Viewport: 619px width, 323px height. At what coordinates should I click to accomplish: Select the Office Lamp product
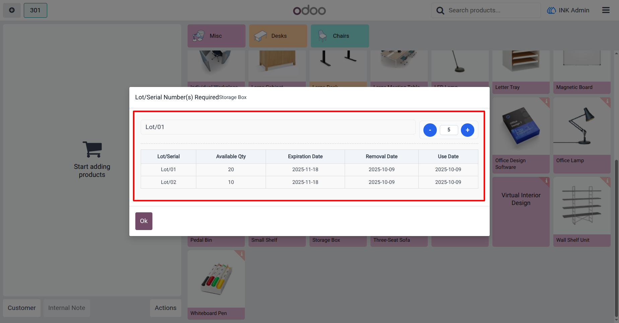click(x=582, y=135)
